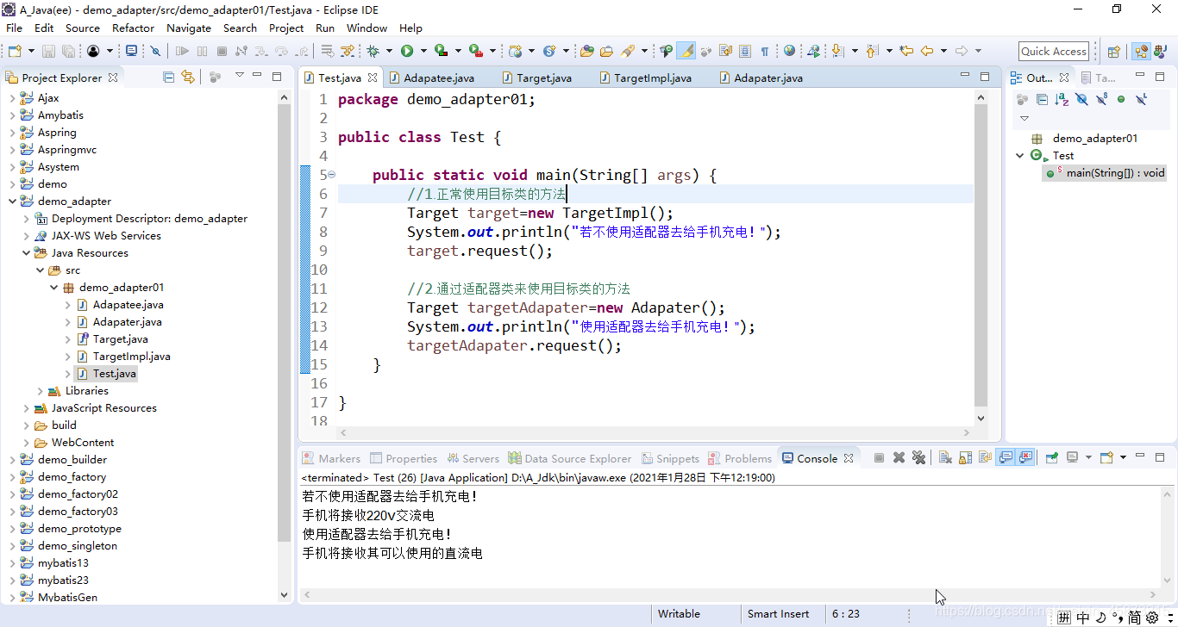The height and width of the screenshot is (627, 1178).
Task: Open Project Explorer View Menu triangle
Action: [240, 75]
